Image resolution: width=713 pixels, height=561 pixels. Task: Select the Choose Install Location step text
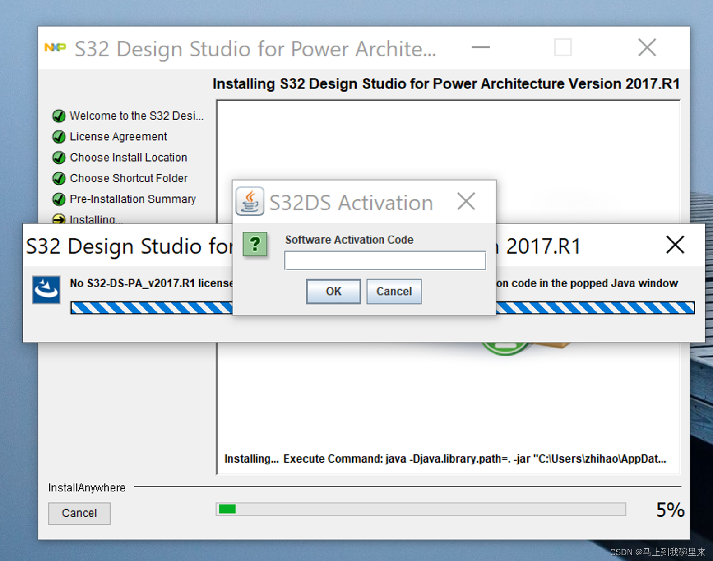pyautogui.click(x=129, y=158)
